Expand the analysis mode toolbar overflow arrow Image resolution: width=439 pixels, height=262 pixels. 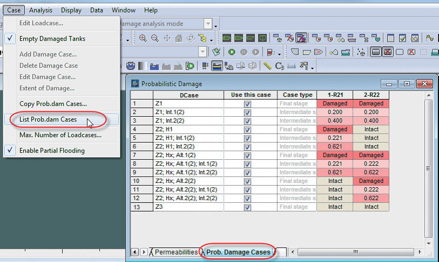(x=216, y=26)
